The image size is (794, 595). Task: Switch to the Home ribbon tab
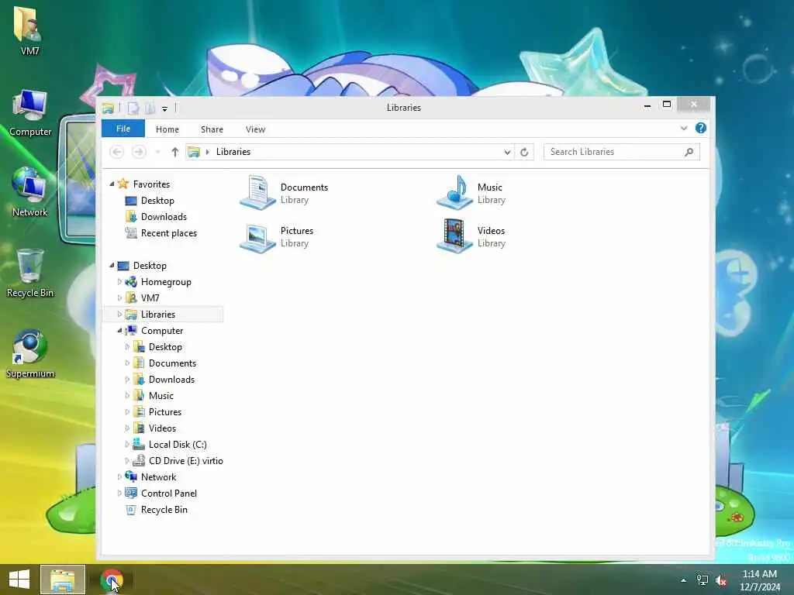pyautogui.click(x=167, y=129)
